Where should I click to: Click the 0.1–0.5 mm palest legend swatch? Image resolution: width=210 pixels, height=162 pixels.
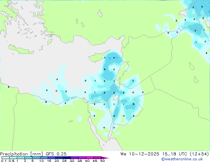[6, 158]
